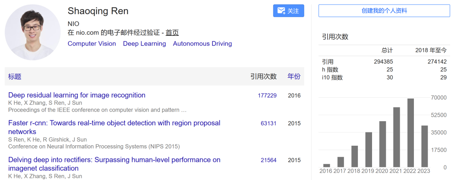The image size is (452, 180).
Task: Click year 2015 in the Delving deep row
Action: click(x=294, y=160)
